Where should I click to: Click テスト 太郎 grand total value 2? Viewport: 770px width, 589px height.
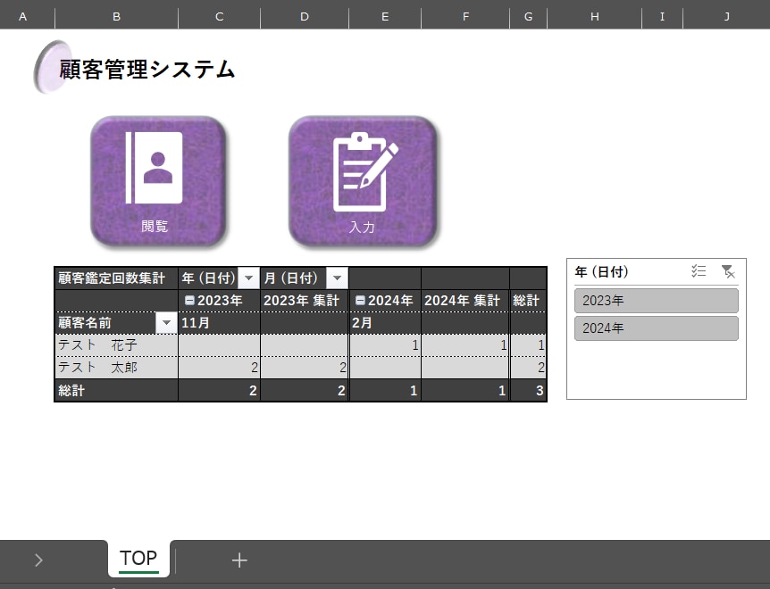[528, 368]
